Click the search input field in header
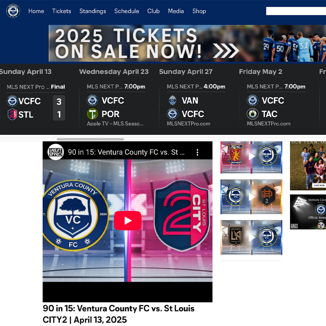The image size is (326, 326). click(296, 11)
